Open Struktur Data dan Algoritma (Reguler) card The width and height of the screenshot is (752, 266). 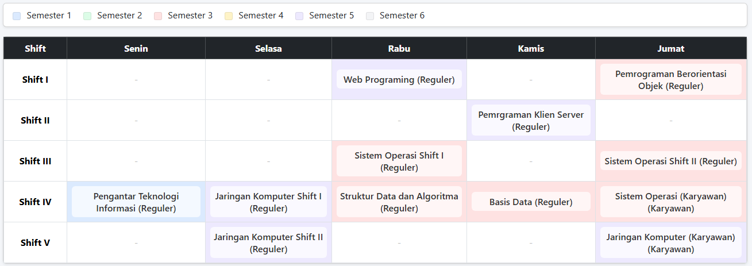coord(399,202)
